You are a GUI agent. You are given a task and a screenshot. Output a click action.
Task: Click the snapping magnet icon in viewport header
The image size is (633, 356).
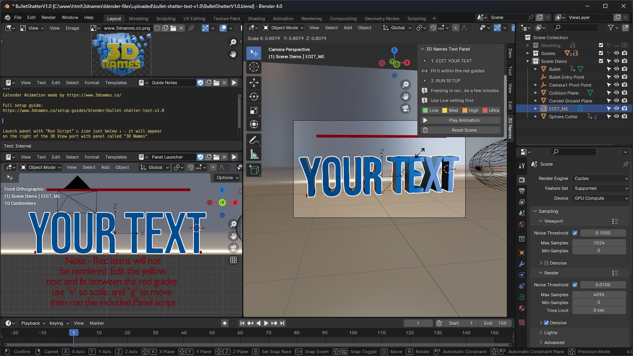(x=433, y=28)
